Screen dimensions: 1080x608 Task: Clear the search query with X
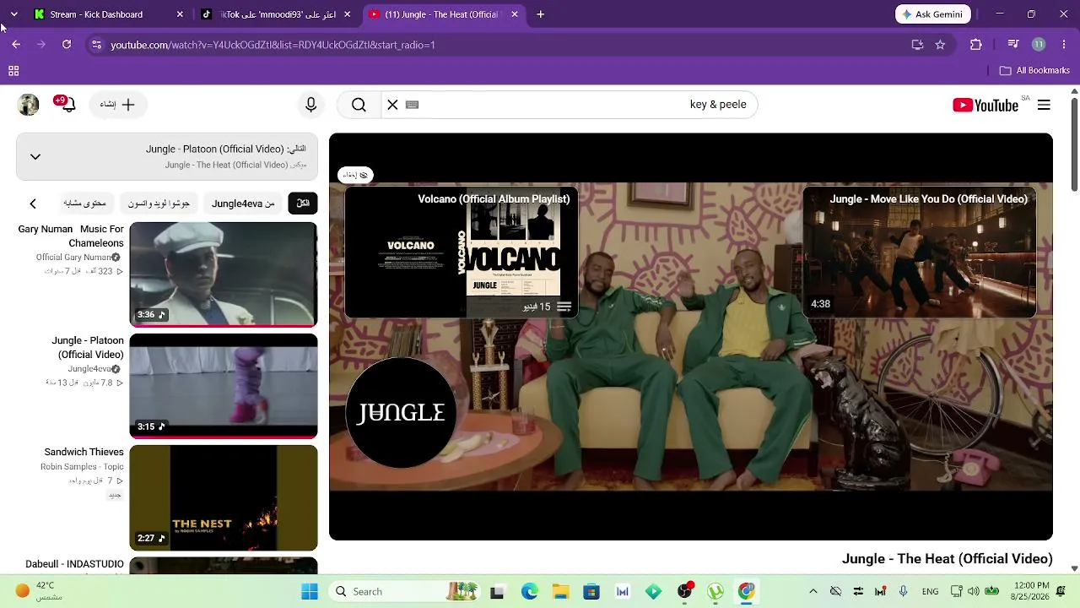(392, 105)
